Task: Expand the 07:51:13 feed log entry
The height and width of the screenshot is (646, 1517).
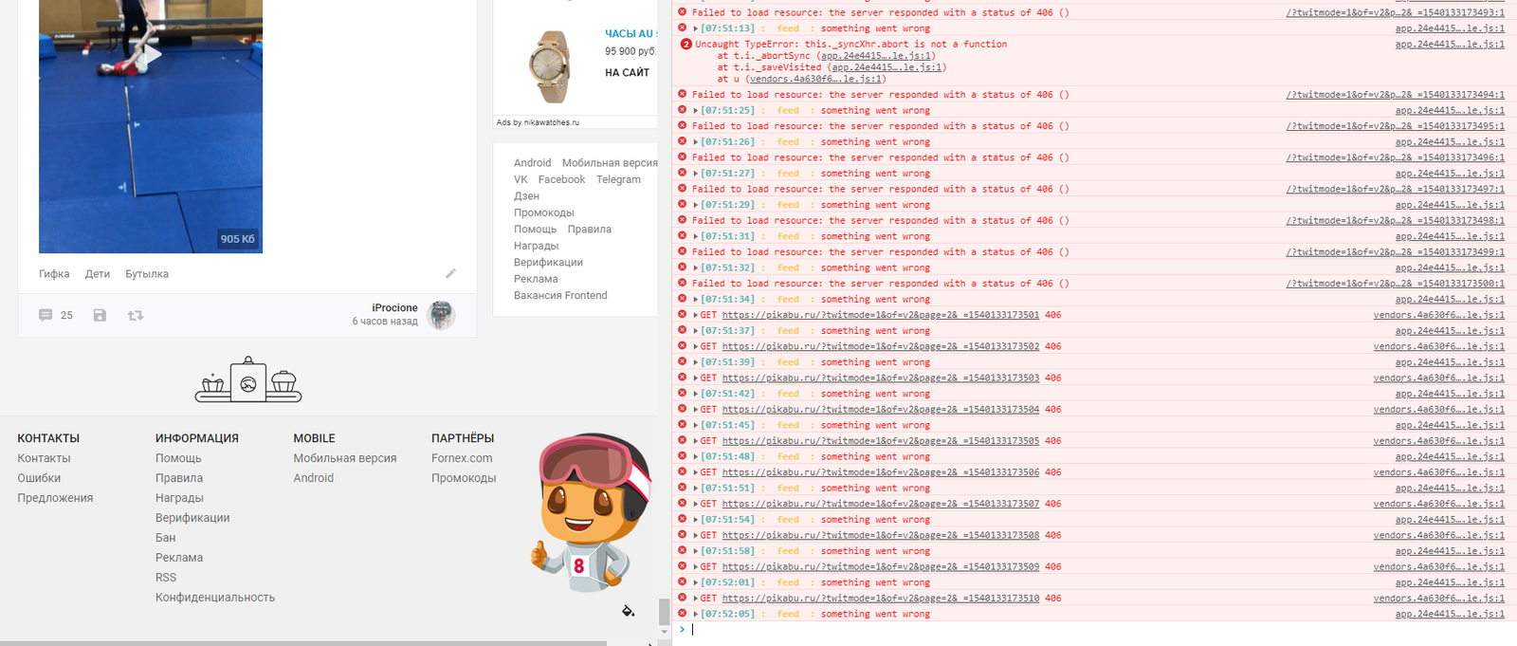Action: point(696,29)
